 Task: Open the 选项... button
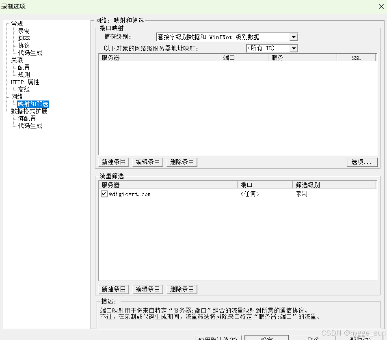click(x=362, y=162)
